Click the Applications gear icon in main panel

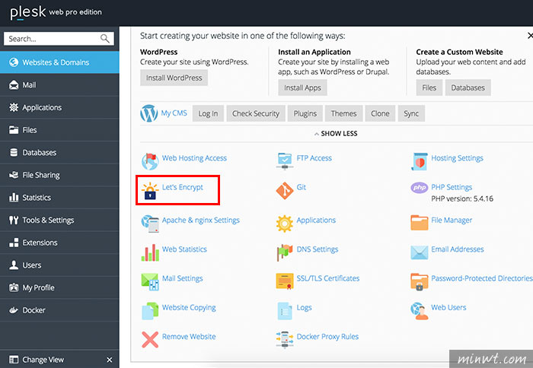(x=285, y=224)
